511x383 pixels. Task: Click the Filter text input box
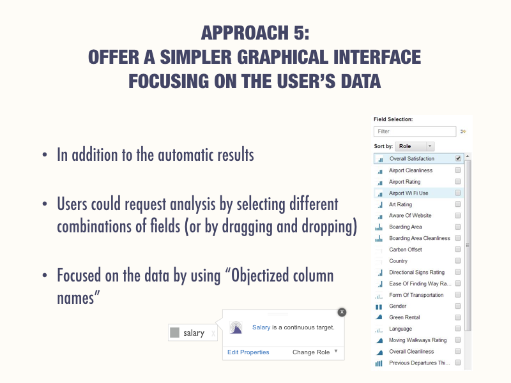tap(415, 131)
